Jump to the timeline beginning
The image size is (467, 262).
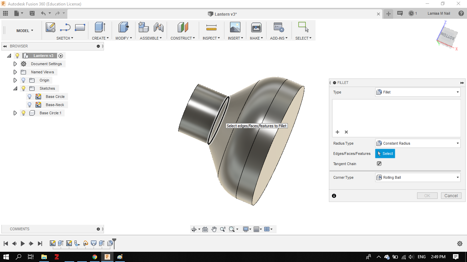pos(6,244)
